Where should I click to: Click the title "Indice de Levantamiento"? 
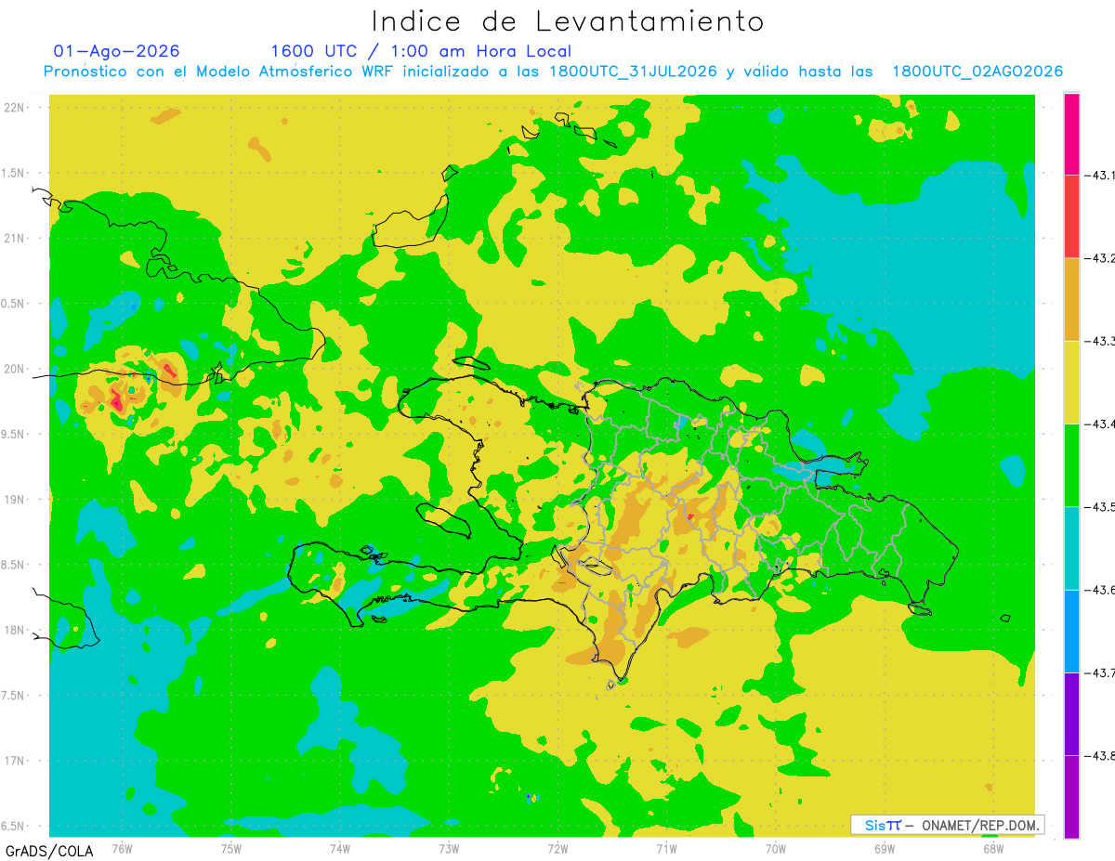pyautogui.click(x=568, y=21)
